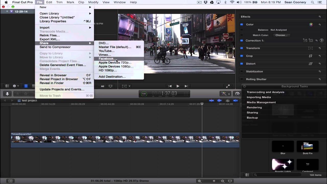The image size is (327, 184).
Task: Switch the browser to filmstrip view
Action: (x=26, y=86)
